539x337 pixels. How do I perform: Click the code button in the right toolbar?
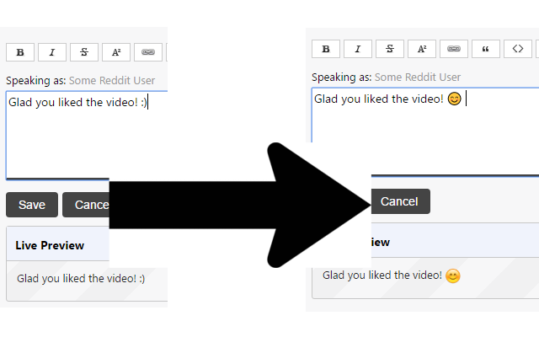pos(518,49)
